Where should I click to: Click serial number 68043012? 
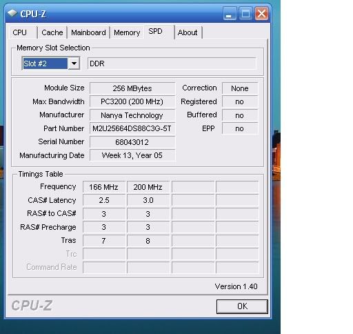coord(132,142)
